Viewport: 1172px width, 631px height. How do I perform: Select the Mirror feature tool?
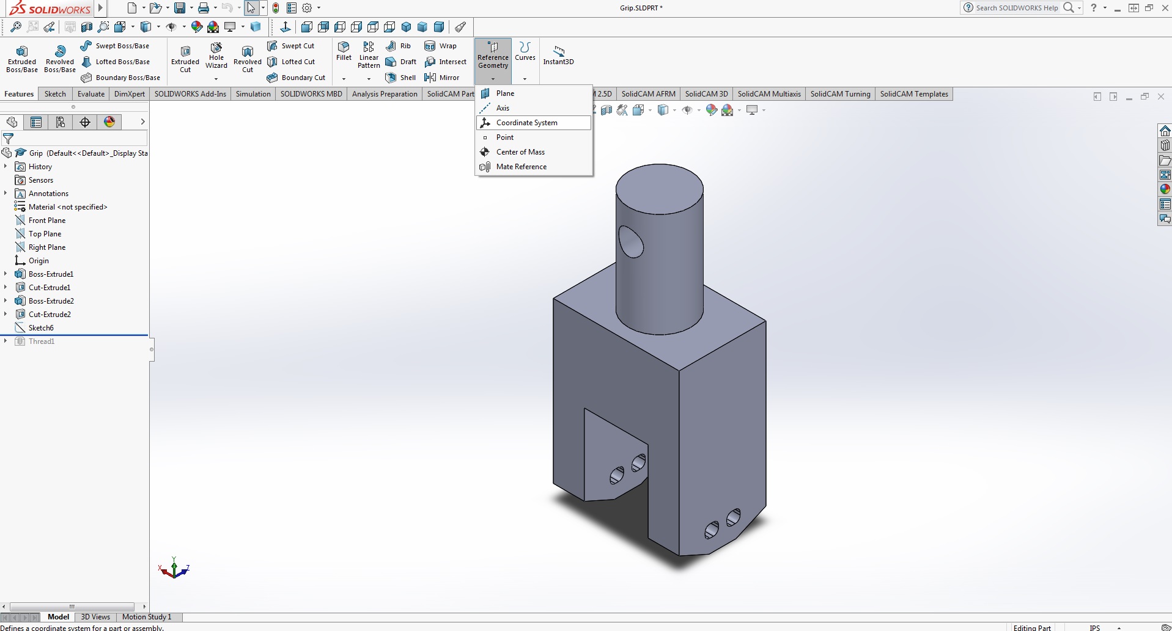point(444,78)
